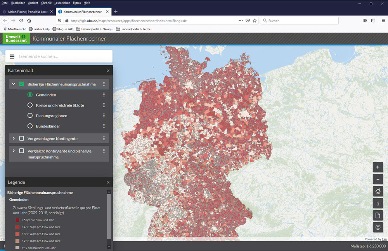Select the Kreise und kreisfreie Städte radio

(30, 105)
